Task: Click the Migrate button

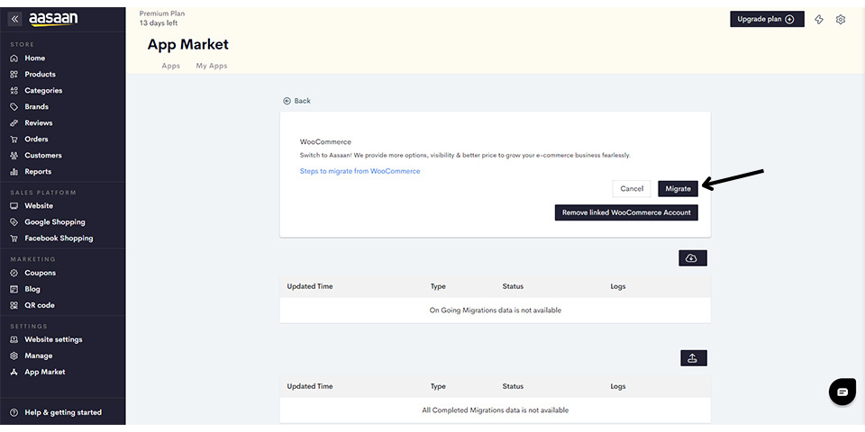Action: [x=678, y=188]
